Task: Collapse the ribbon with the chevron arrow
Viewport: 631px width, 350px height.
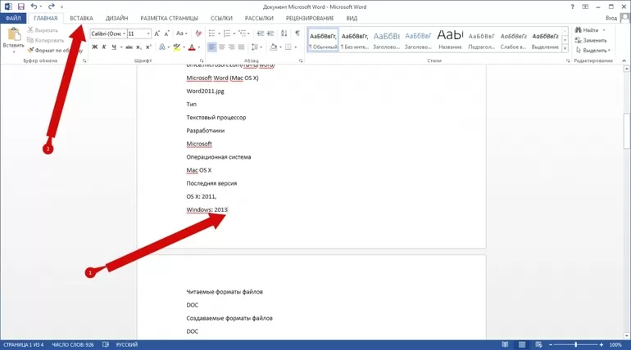Action: (624, 61)
